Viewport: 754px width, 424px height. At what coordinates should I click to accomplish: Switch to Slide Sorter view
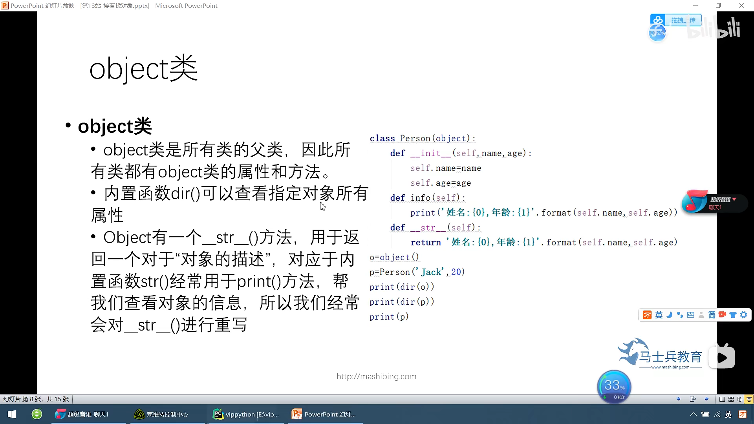tap(731, 399)
